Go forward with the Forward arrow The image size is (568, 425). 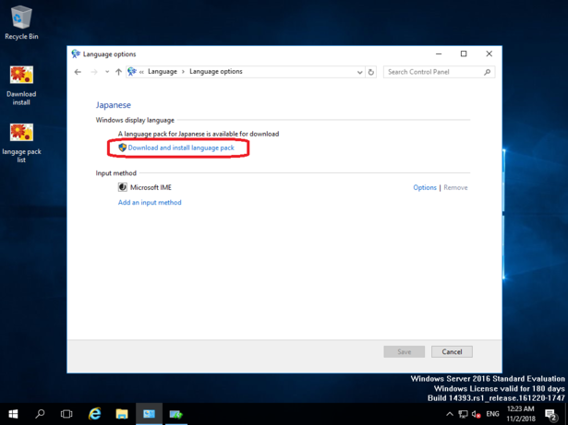point(94,72)
